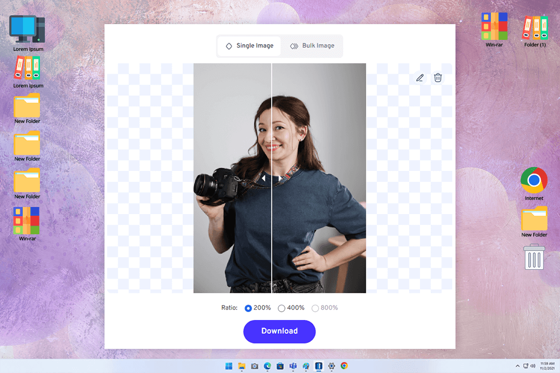560x373 pixels.
Task: Select the 400% ratio option
Action: (291, 308)
